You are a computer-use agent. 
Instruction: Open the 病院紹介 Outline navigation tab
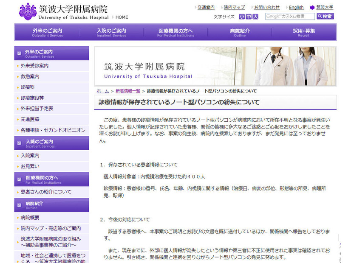click(x=240, y=32)
